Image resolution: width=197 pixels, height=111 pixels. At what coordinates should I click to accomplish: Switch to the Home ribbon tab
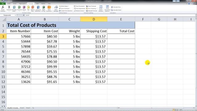click(x=9, y=4)
